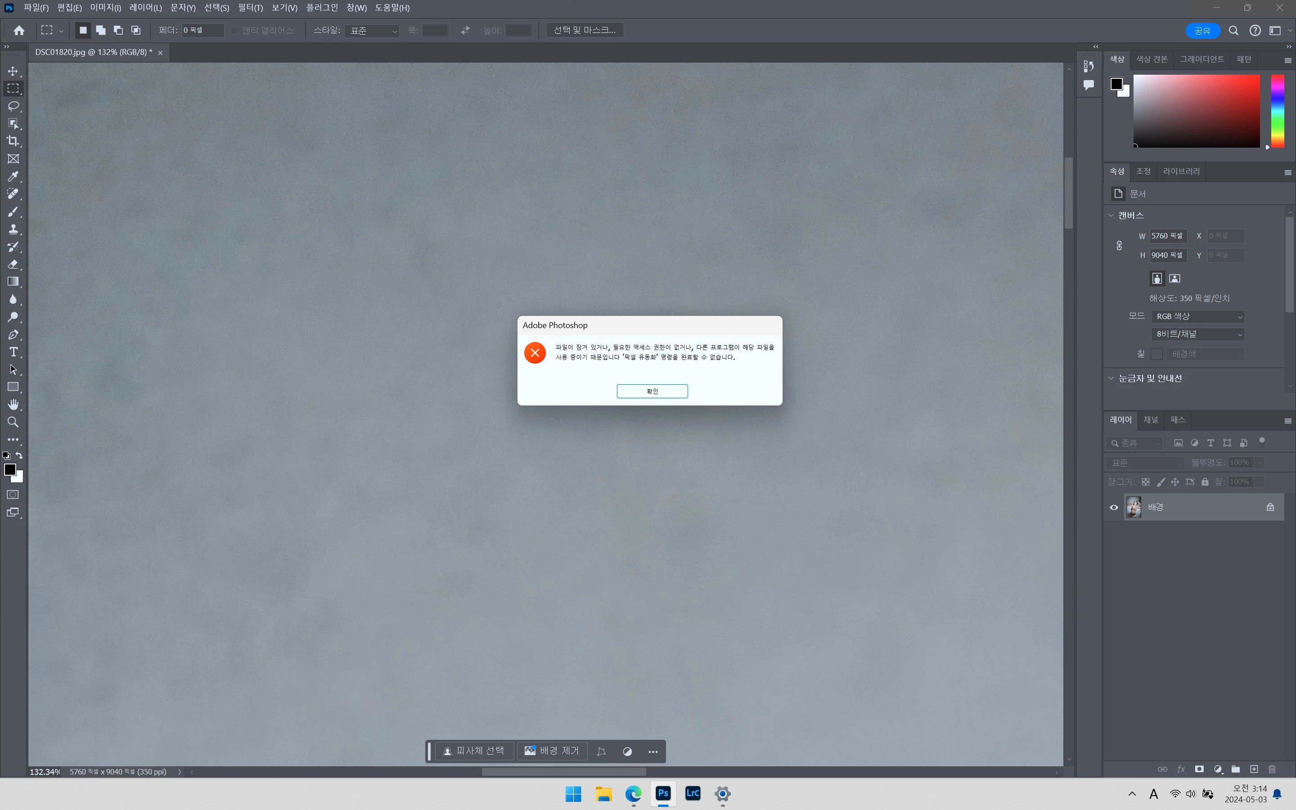Screen dimensions: 1296x810
Task: Select the Eyedropper tool
Action: click(13, 176)
